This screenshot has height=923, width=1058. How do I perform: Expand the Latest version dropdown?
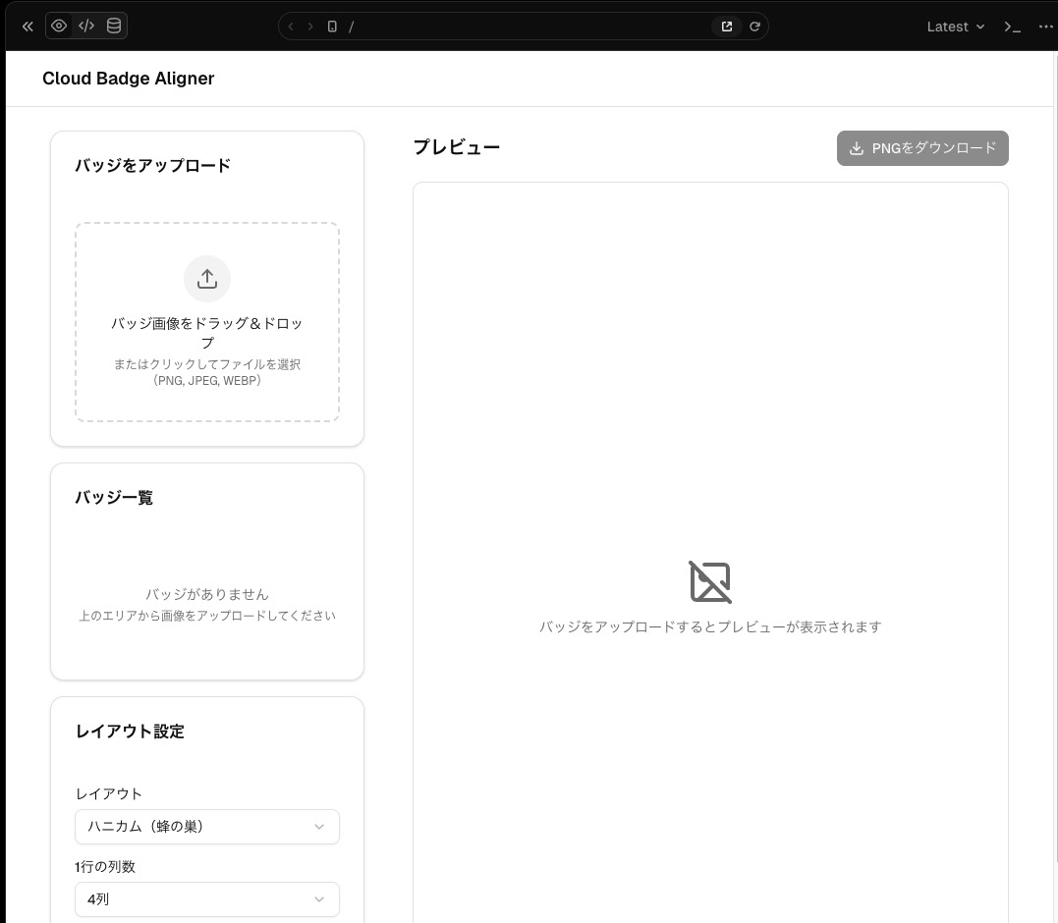955,27
